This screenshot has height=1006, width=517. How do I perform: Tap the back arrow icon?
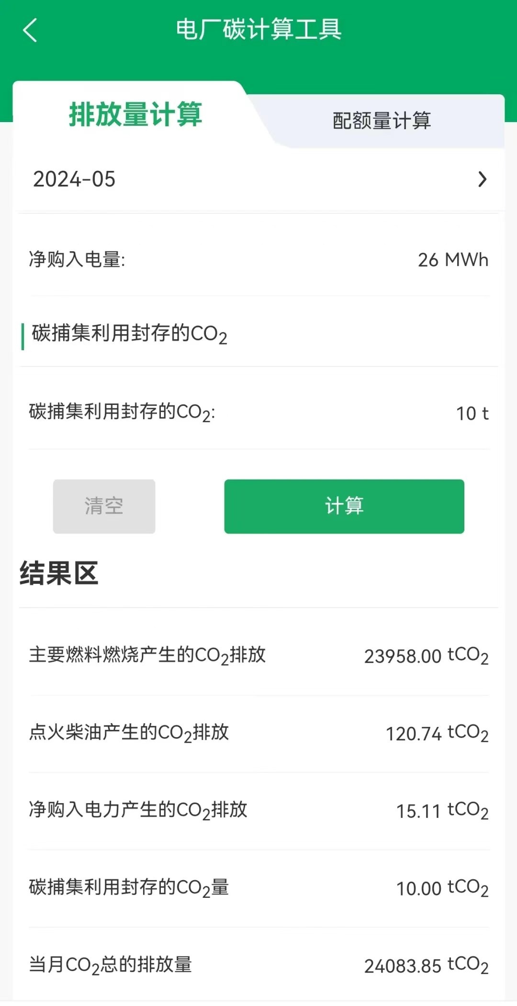[30, 30]
